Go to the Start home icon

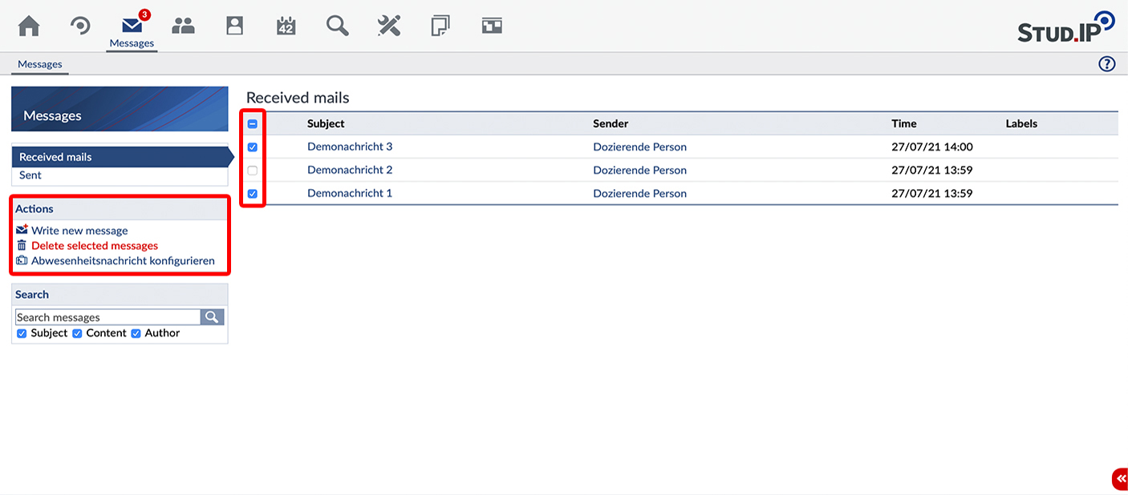tap(29, 26)
